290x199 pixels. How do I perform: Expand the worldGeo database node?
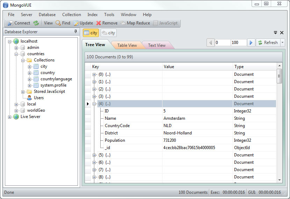(16, 110)
